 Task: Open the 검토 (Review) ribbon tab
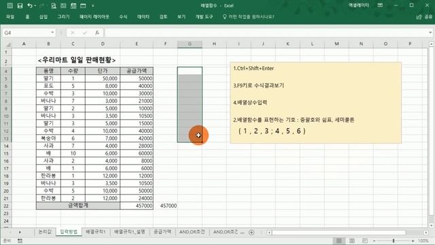pyautogui.click(x=163, y=16)
